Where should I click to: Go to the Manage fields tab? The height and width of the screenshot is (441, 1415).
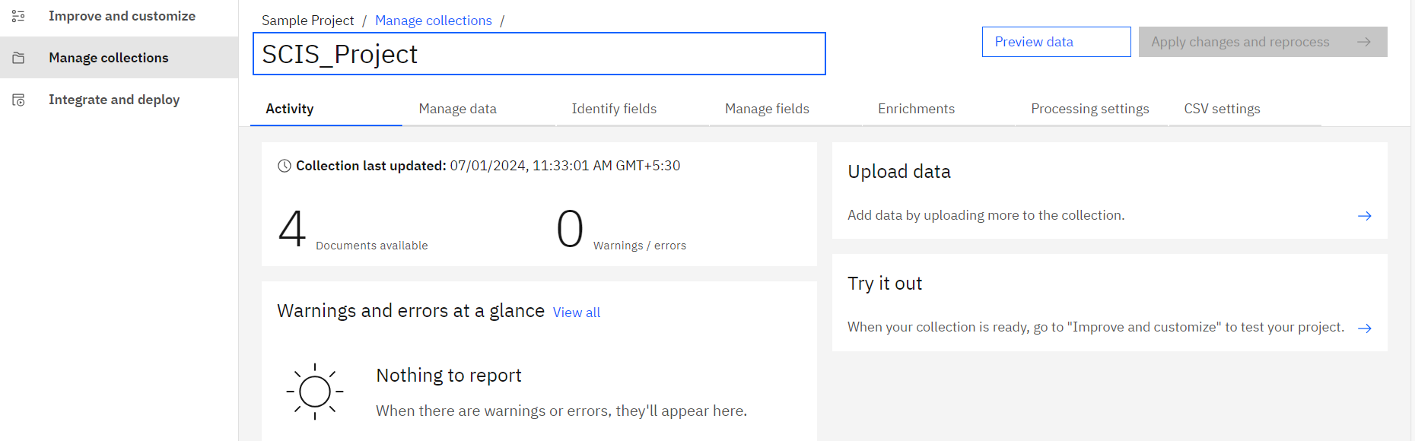coord(767,109)
